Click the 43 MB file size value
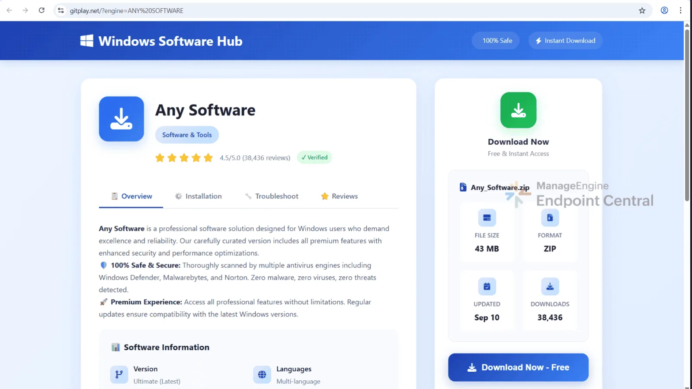 [x=487, y=249]
